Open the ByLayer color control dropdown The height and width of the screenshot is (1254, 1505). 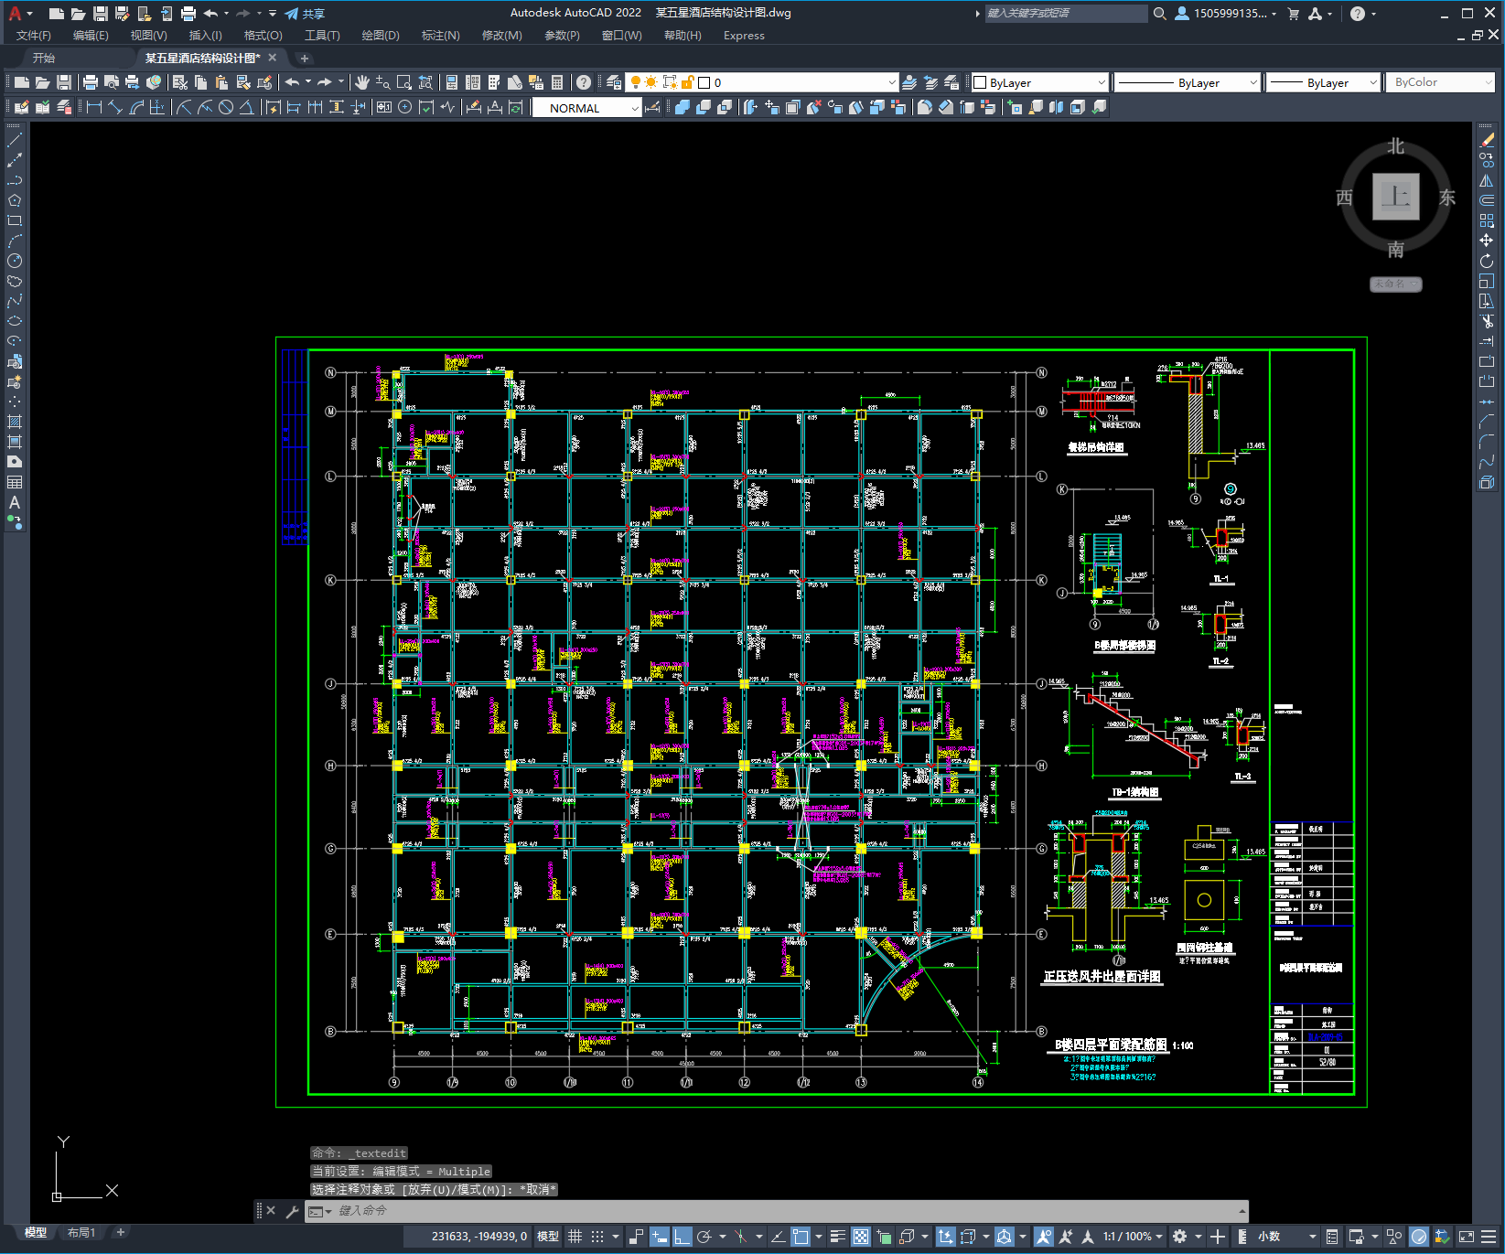pyautogui.click(x=1039, y=82)
